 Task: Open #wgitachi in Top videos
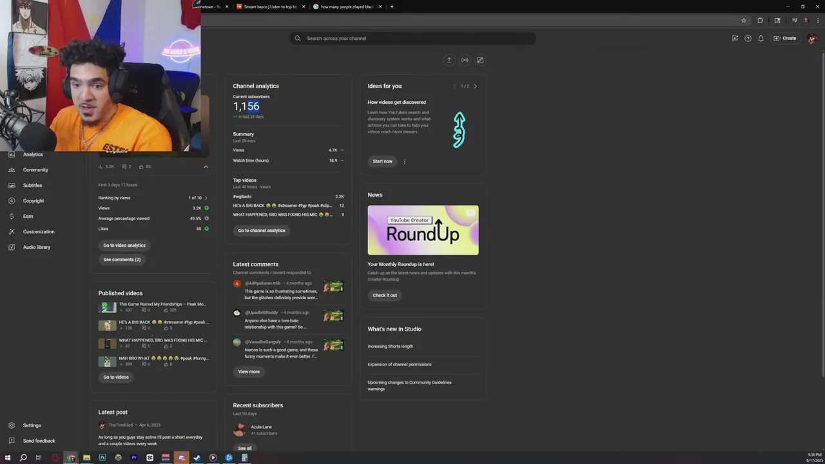[242, 197]
